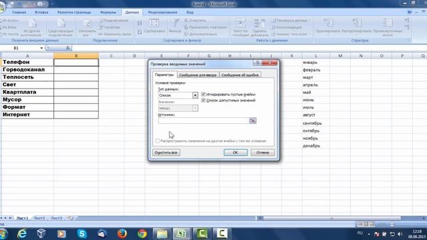Launch Firefox from the taskbar

[x=122, y=233]
